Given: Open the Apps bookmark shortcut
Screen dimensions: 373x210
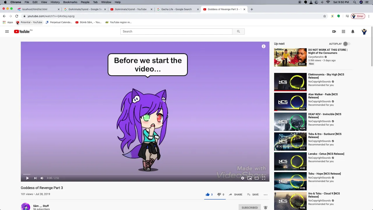Looking at the screenshot, I should click(8, 22).
